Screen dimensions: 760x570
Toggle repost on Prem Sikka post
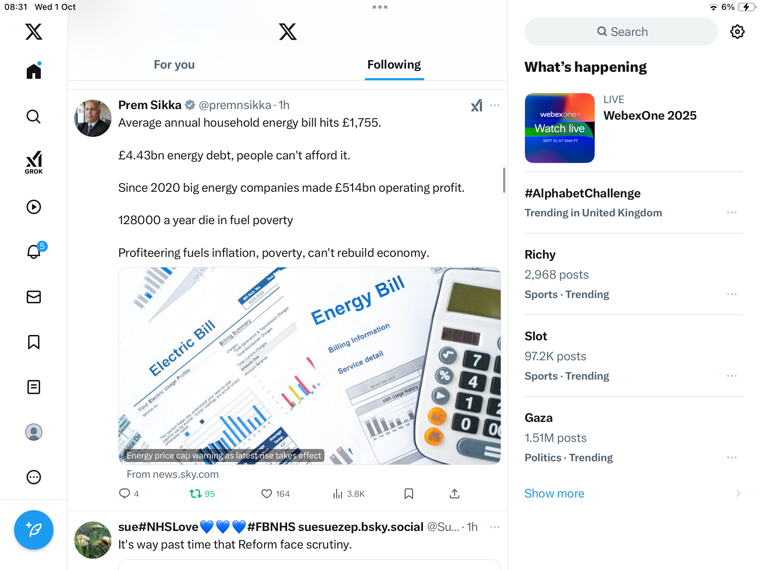pyautogui.click(x=202, y=494)
